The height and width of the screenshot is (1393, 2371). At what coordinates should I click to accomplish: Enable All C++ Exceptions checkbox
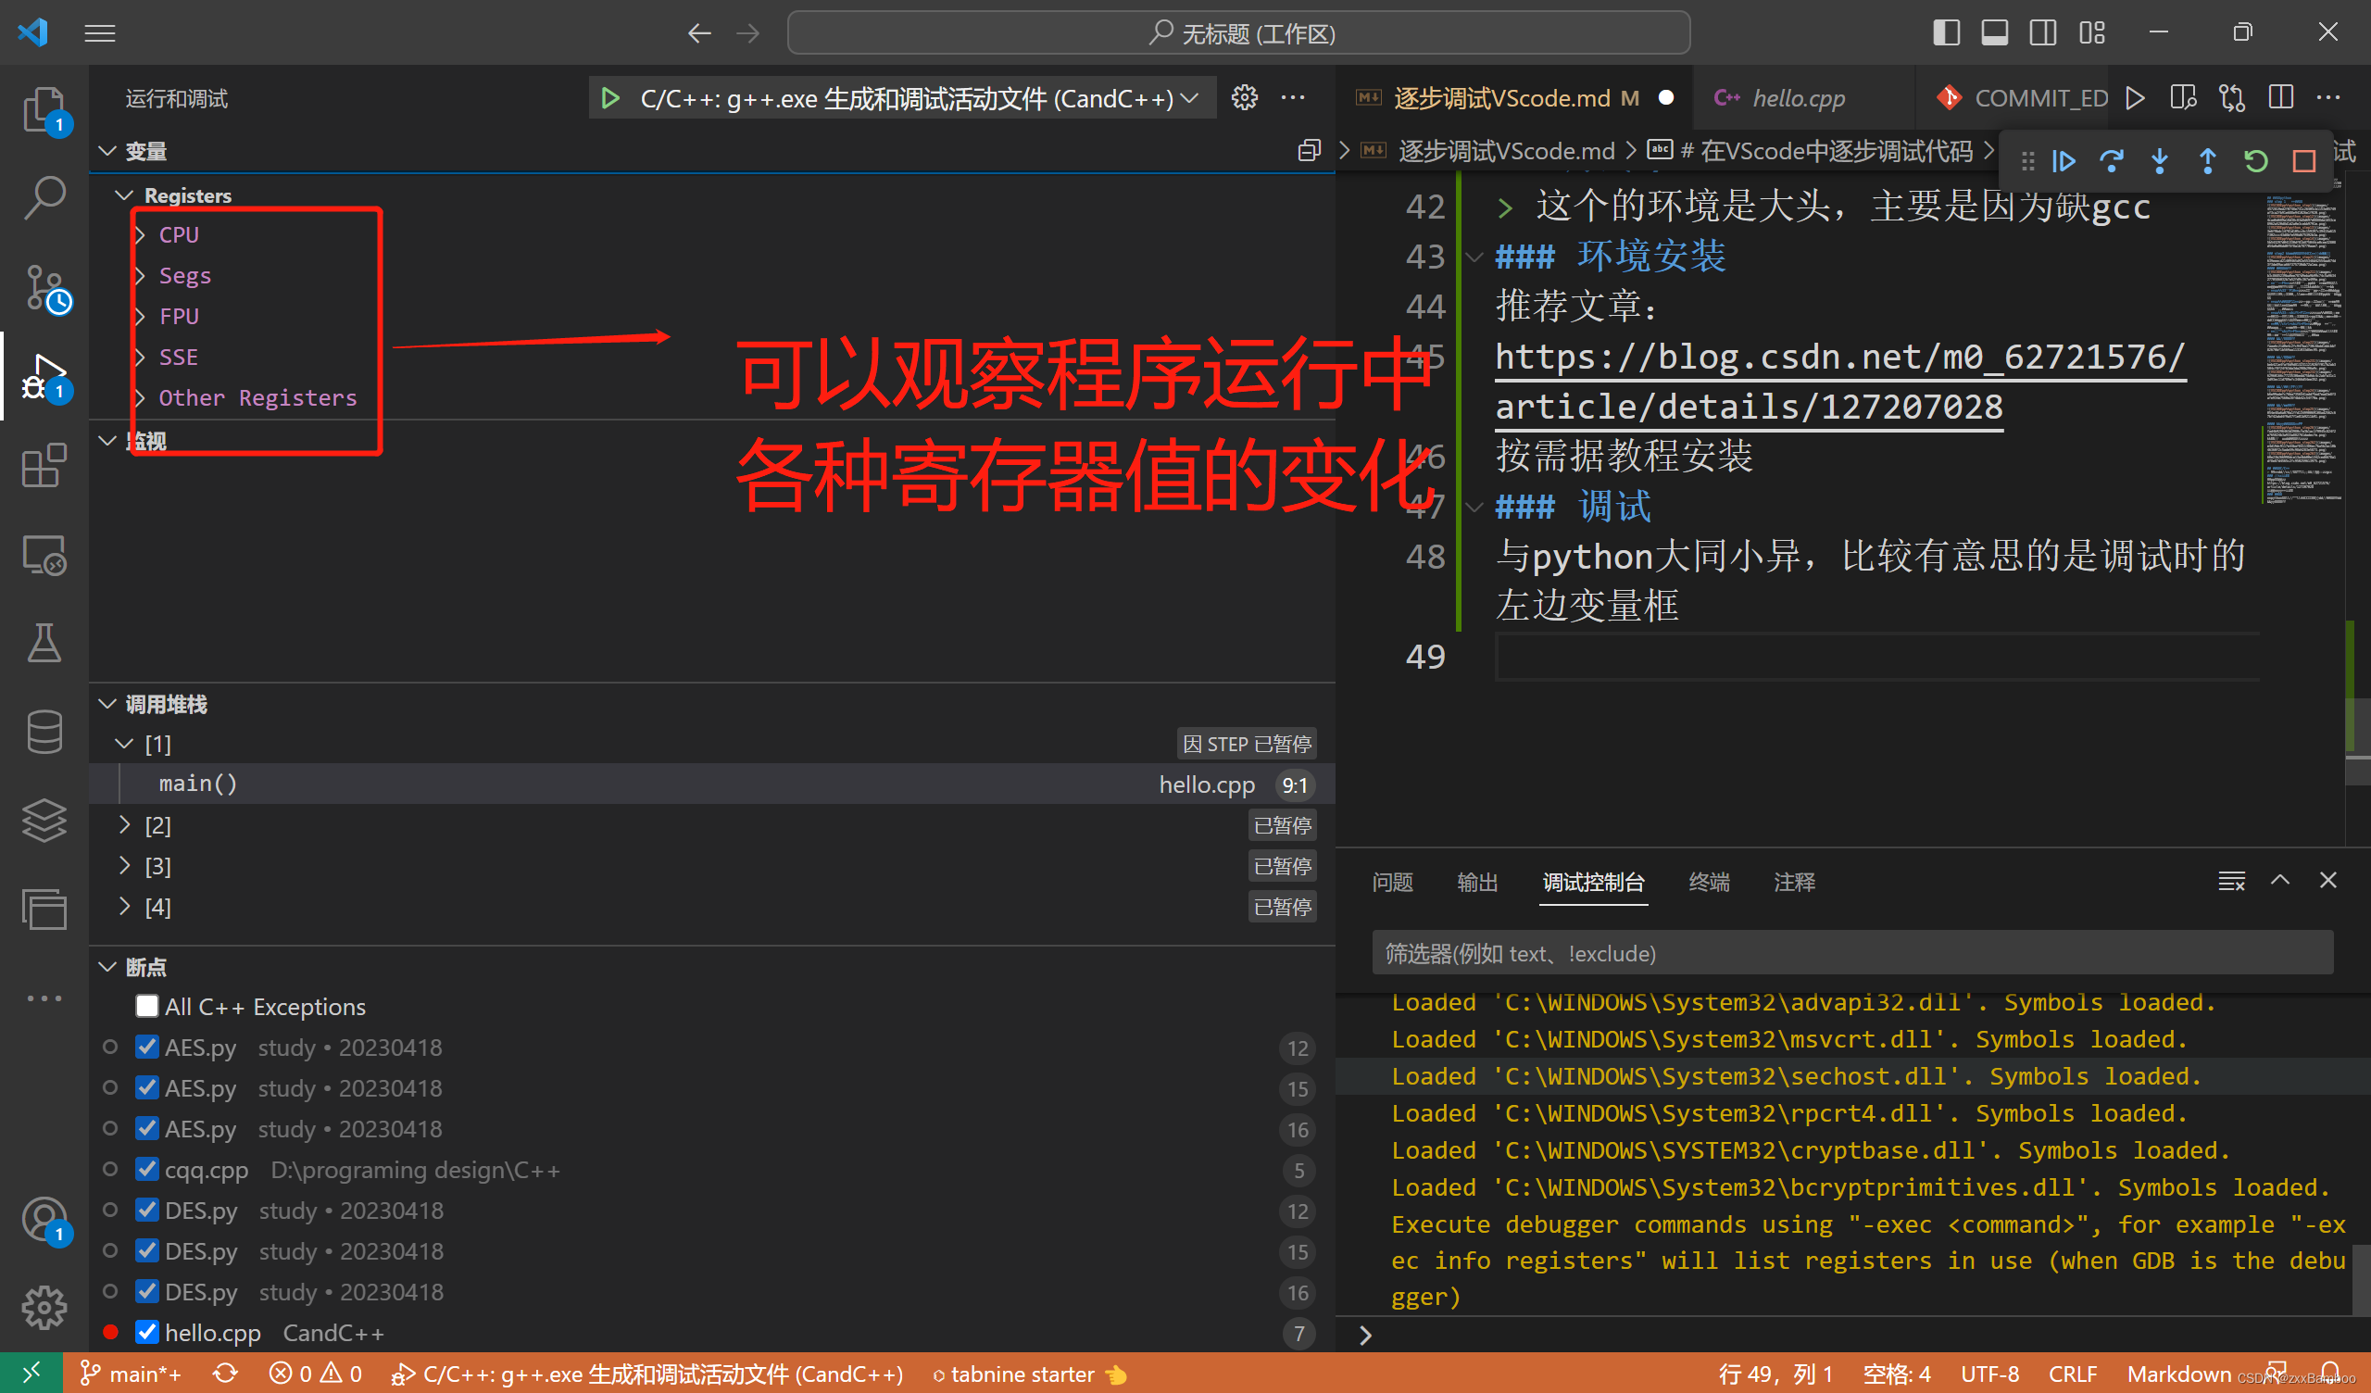(x=146, y=1006)
